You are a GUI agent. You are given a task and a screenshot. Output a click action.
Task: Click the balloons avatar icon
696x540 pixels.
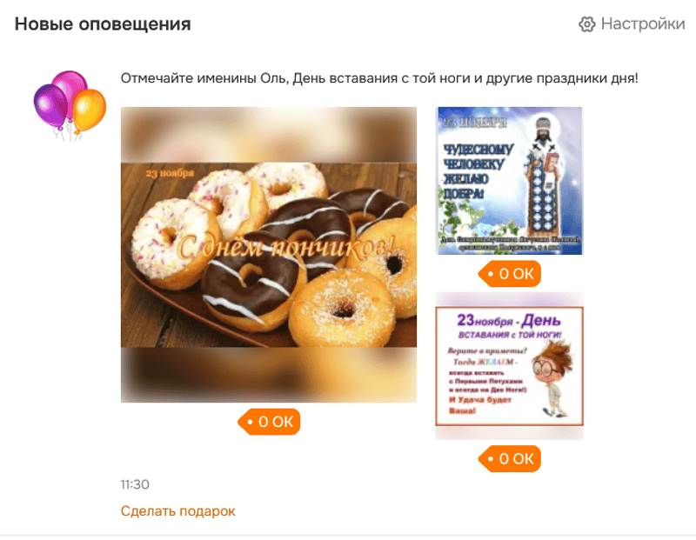tap(70, 105)
